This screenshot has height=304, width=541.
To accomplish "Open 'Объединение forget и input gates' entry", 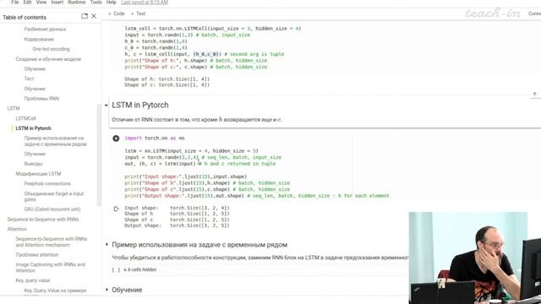I will [x=54, y=197].
